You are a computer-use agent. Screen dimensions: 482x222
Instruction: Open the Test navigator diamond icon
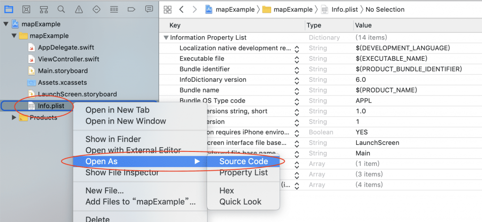click(x=96, y=9)
